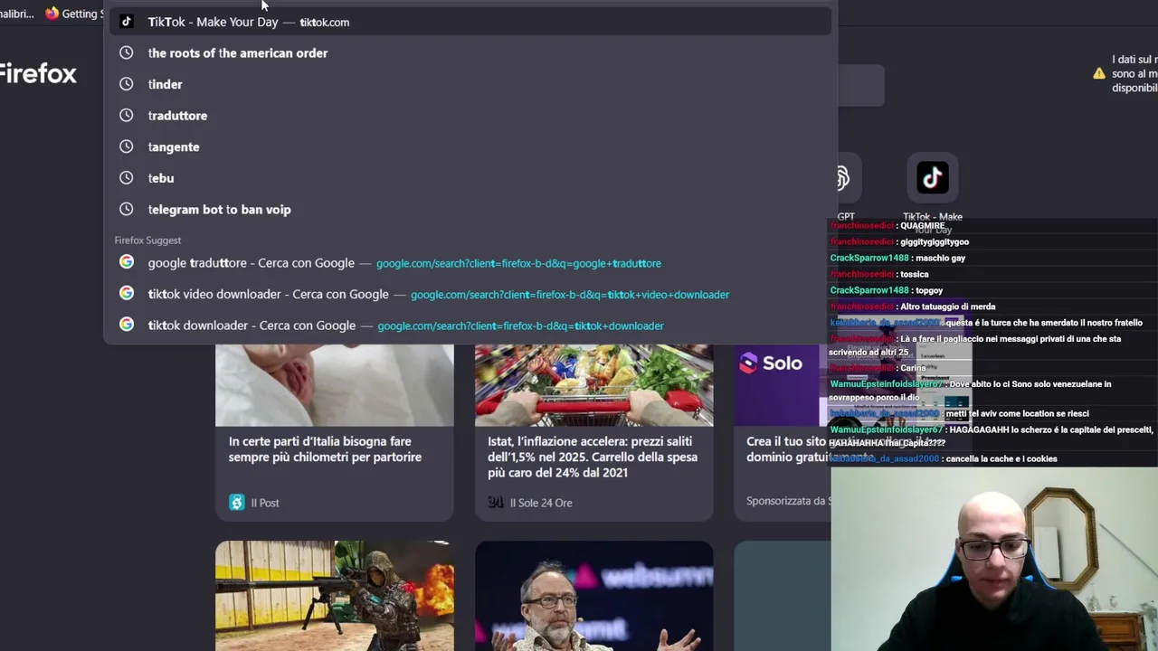Open the TikTok shortcut tile
Screen dimensions: 1158x651
(x=933, y=178)
